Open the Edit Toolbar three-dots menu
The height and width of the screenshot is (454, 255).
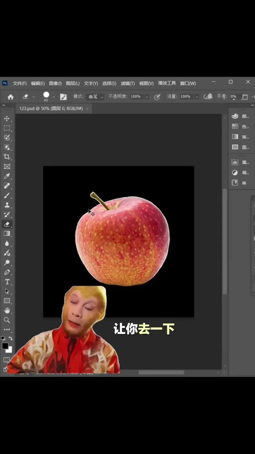coord(7,329)
